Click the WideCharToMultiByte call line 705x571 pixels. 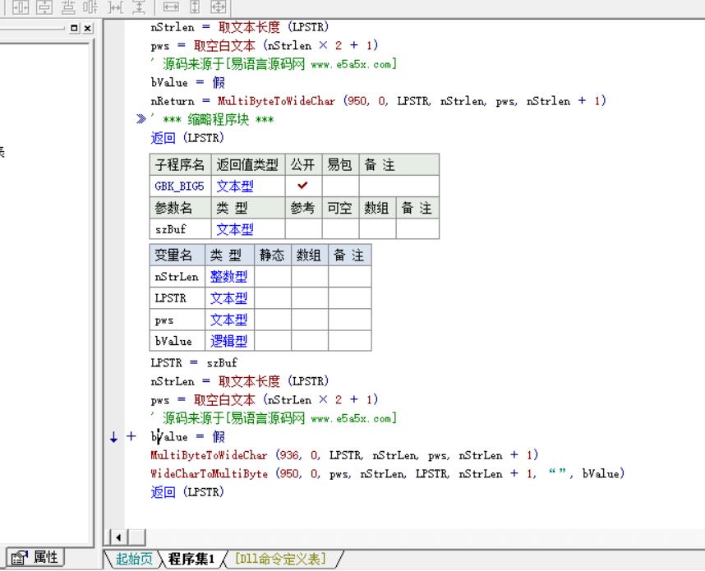coord(388,473)
